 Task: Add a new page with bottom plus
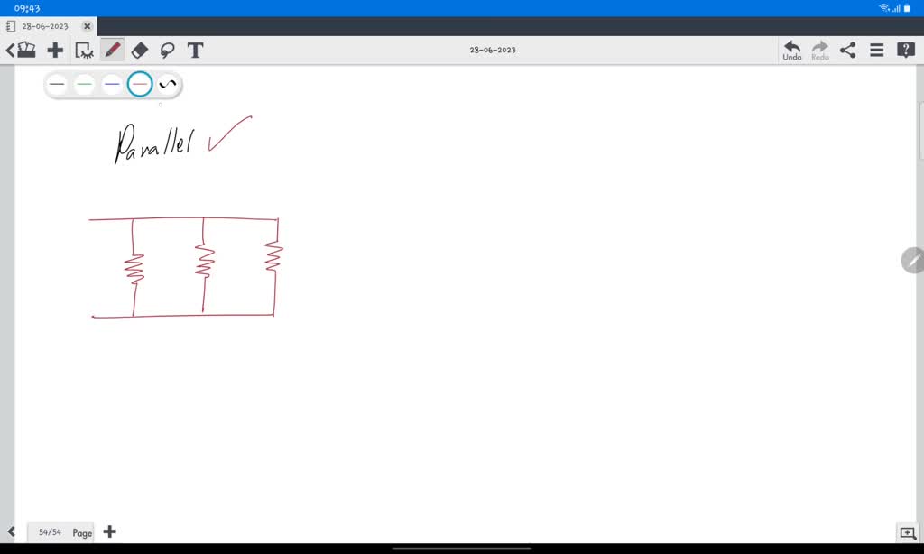tap(109, 531)
